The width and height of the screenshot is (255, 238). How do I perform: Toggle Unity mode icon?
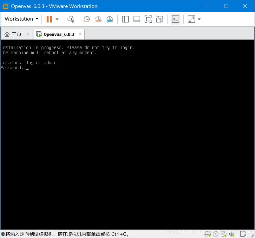160,19
